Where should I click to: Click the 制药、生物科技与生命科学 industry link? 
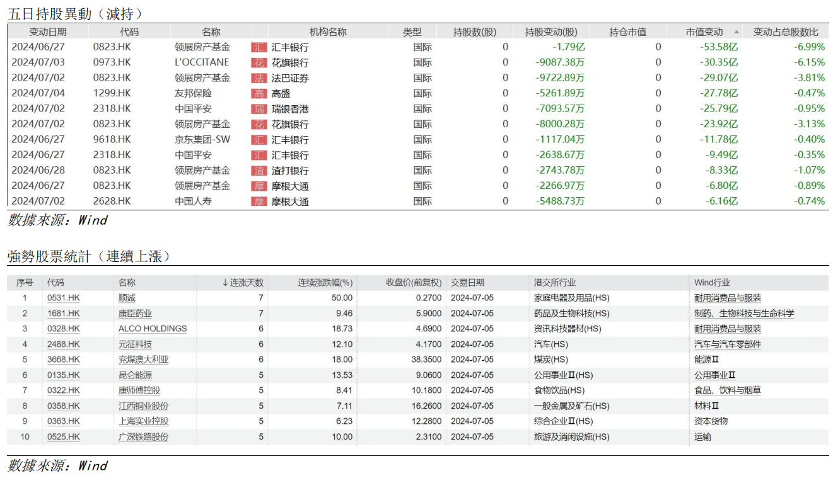(x=744, y=314)
